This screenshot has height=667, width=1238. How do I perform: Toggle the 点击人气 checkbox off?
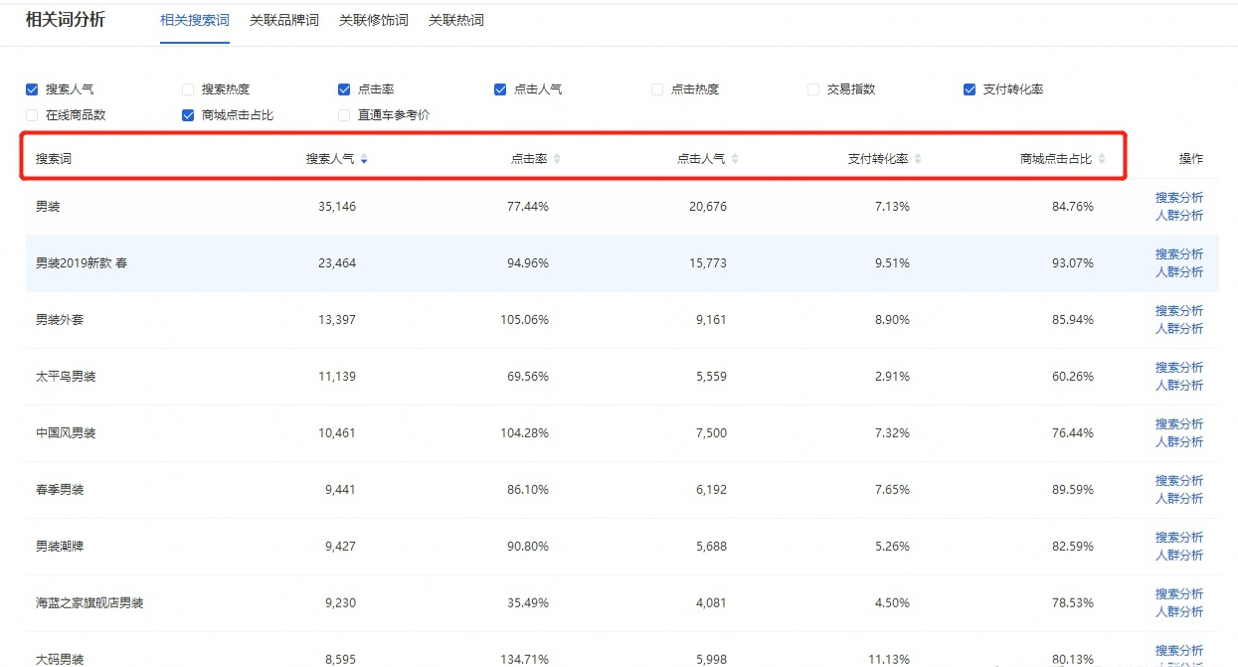coord(500,89)
